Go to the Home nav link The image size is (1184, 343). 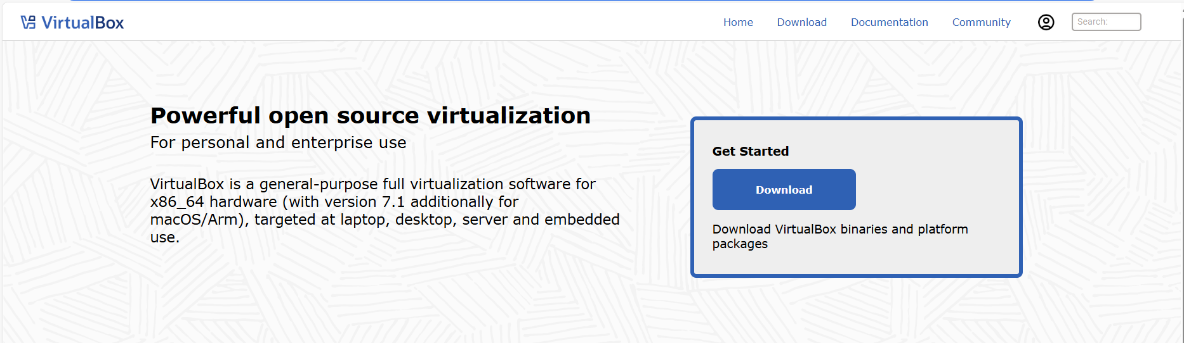[738, 22]
